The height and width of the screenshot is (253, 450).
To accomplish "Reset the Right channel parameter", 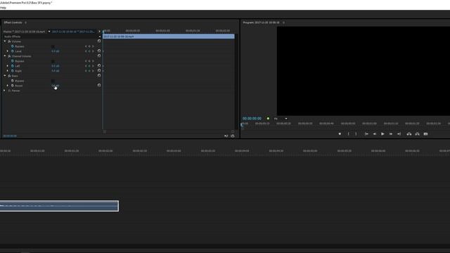I will tap(99, 70).
